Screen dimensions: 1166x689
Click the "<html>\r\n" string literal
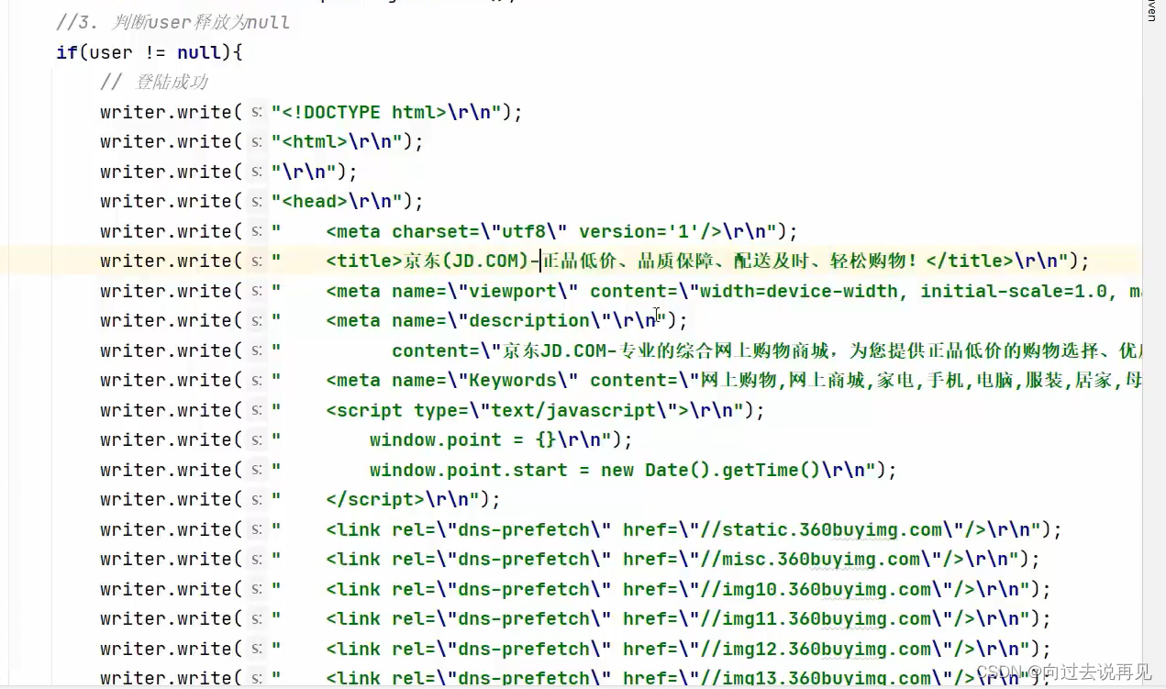337,141
